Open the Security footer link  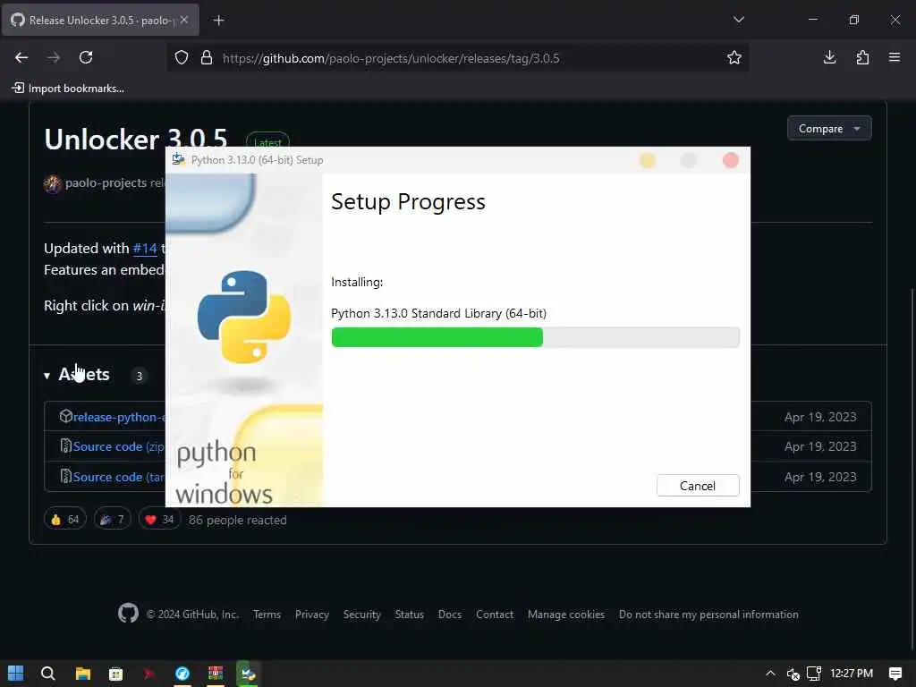[361, 615]
